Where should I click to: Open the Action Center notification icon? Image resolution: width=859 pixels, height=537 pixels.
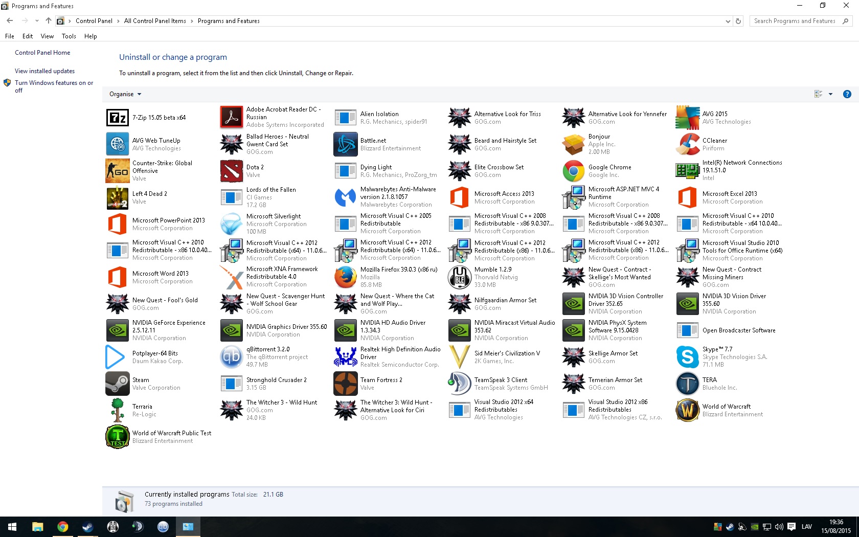[x=792, y=527]
